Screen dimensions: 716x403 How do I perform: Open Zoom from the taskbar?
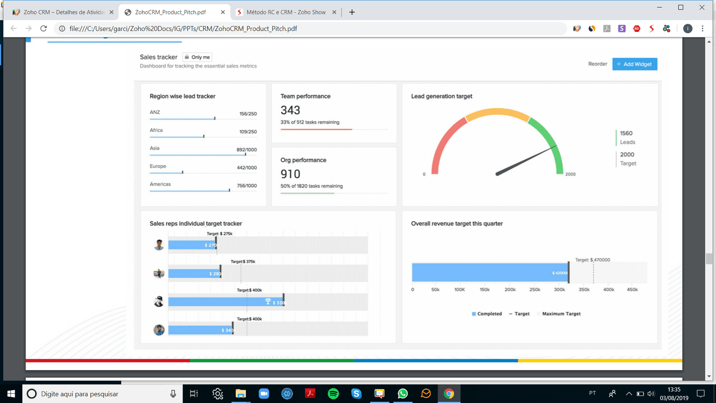(264, 394)
